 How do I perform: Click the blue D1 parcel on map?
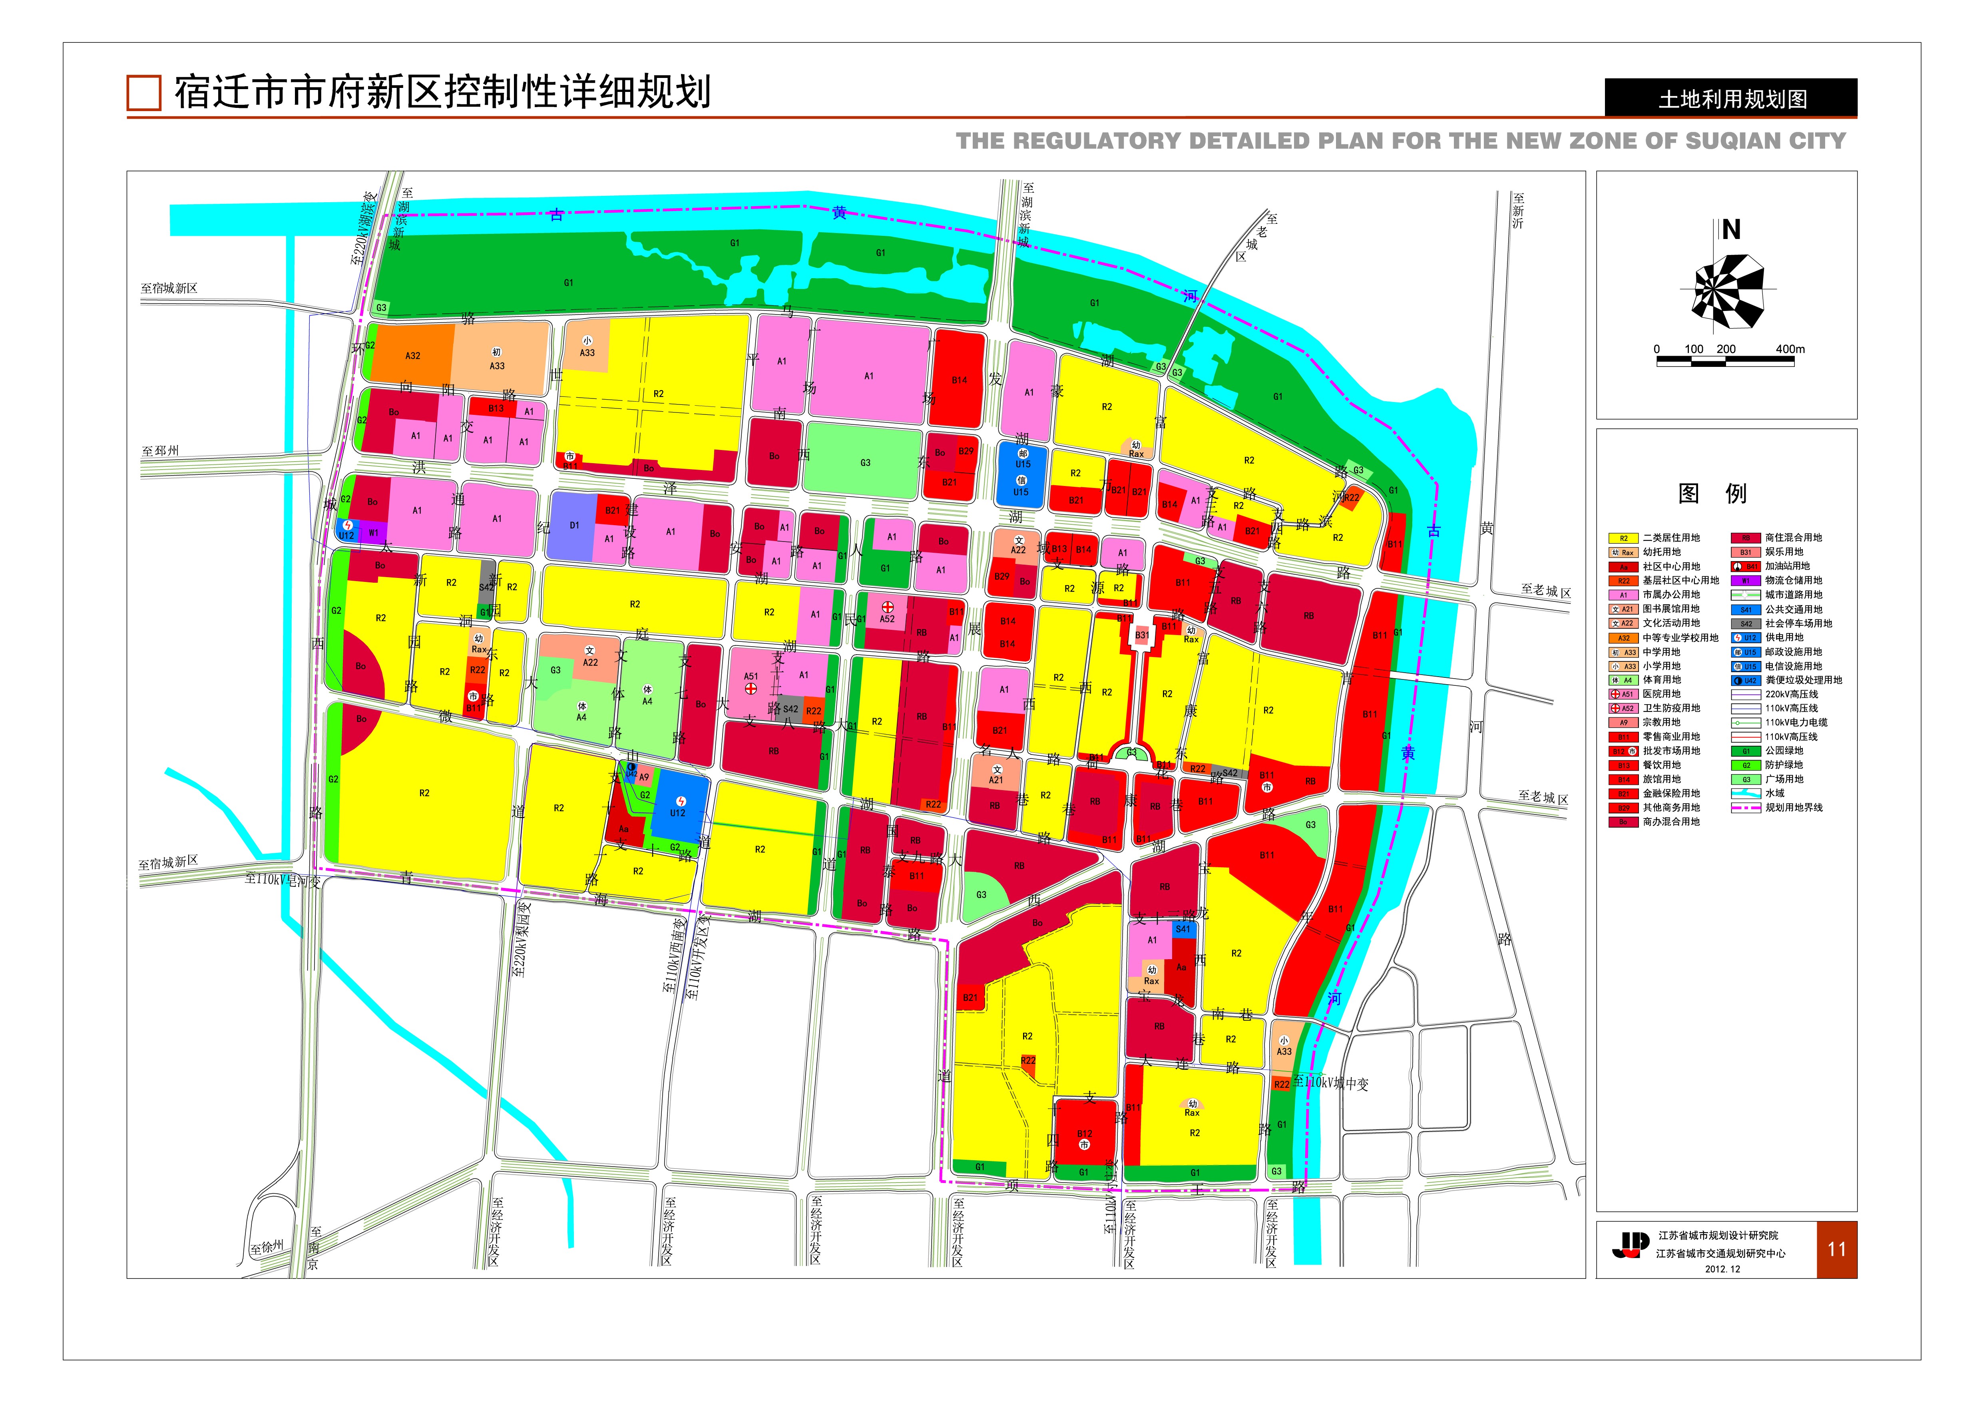pyautogui.click(x=572, y=525)
